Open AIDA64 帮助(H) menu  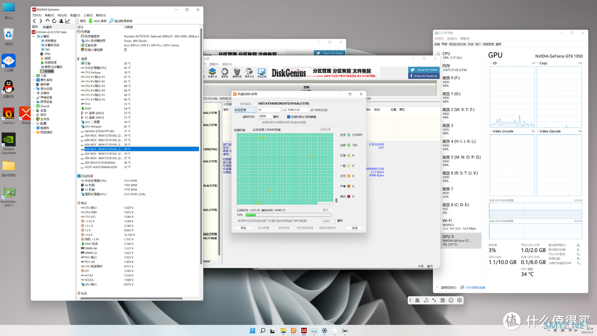coord(101,15)
